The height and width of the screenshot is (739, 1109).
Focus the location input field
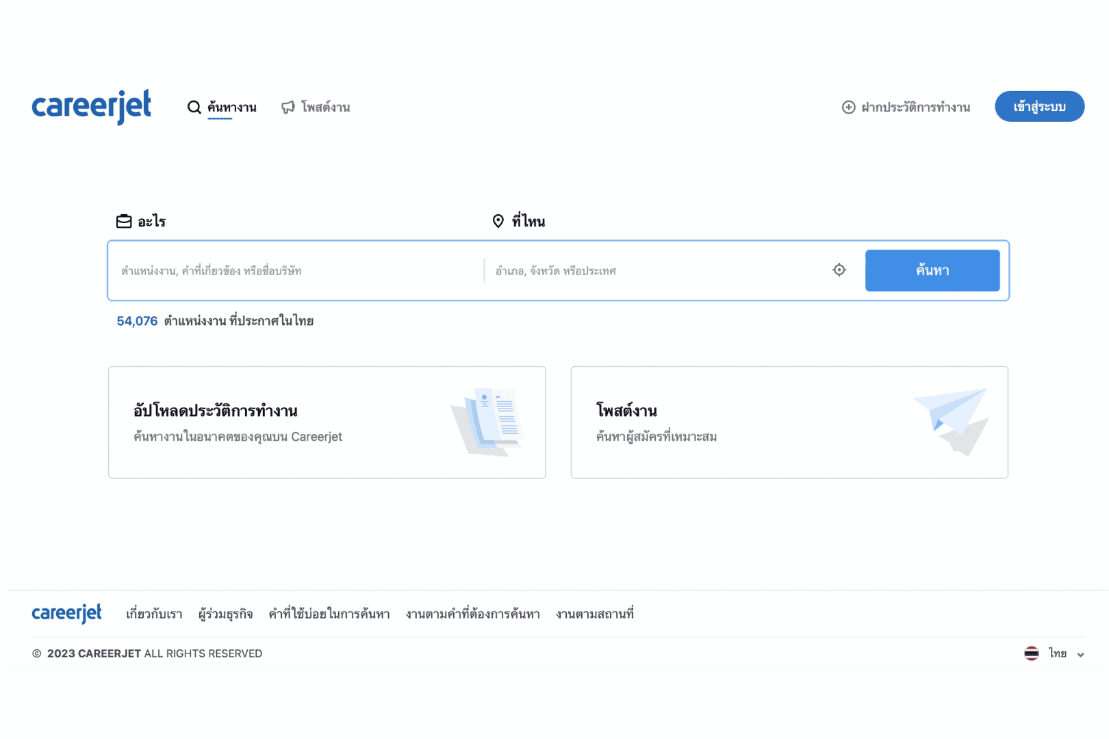coord(657,271)
